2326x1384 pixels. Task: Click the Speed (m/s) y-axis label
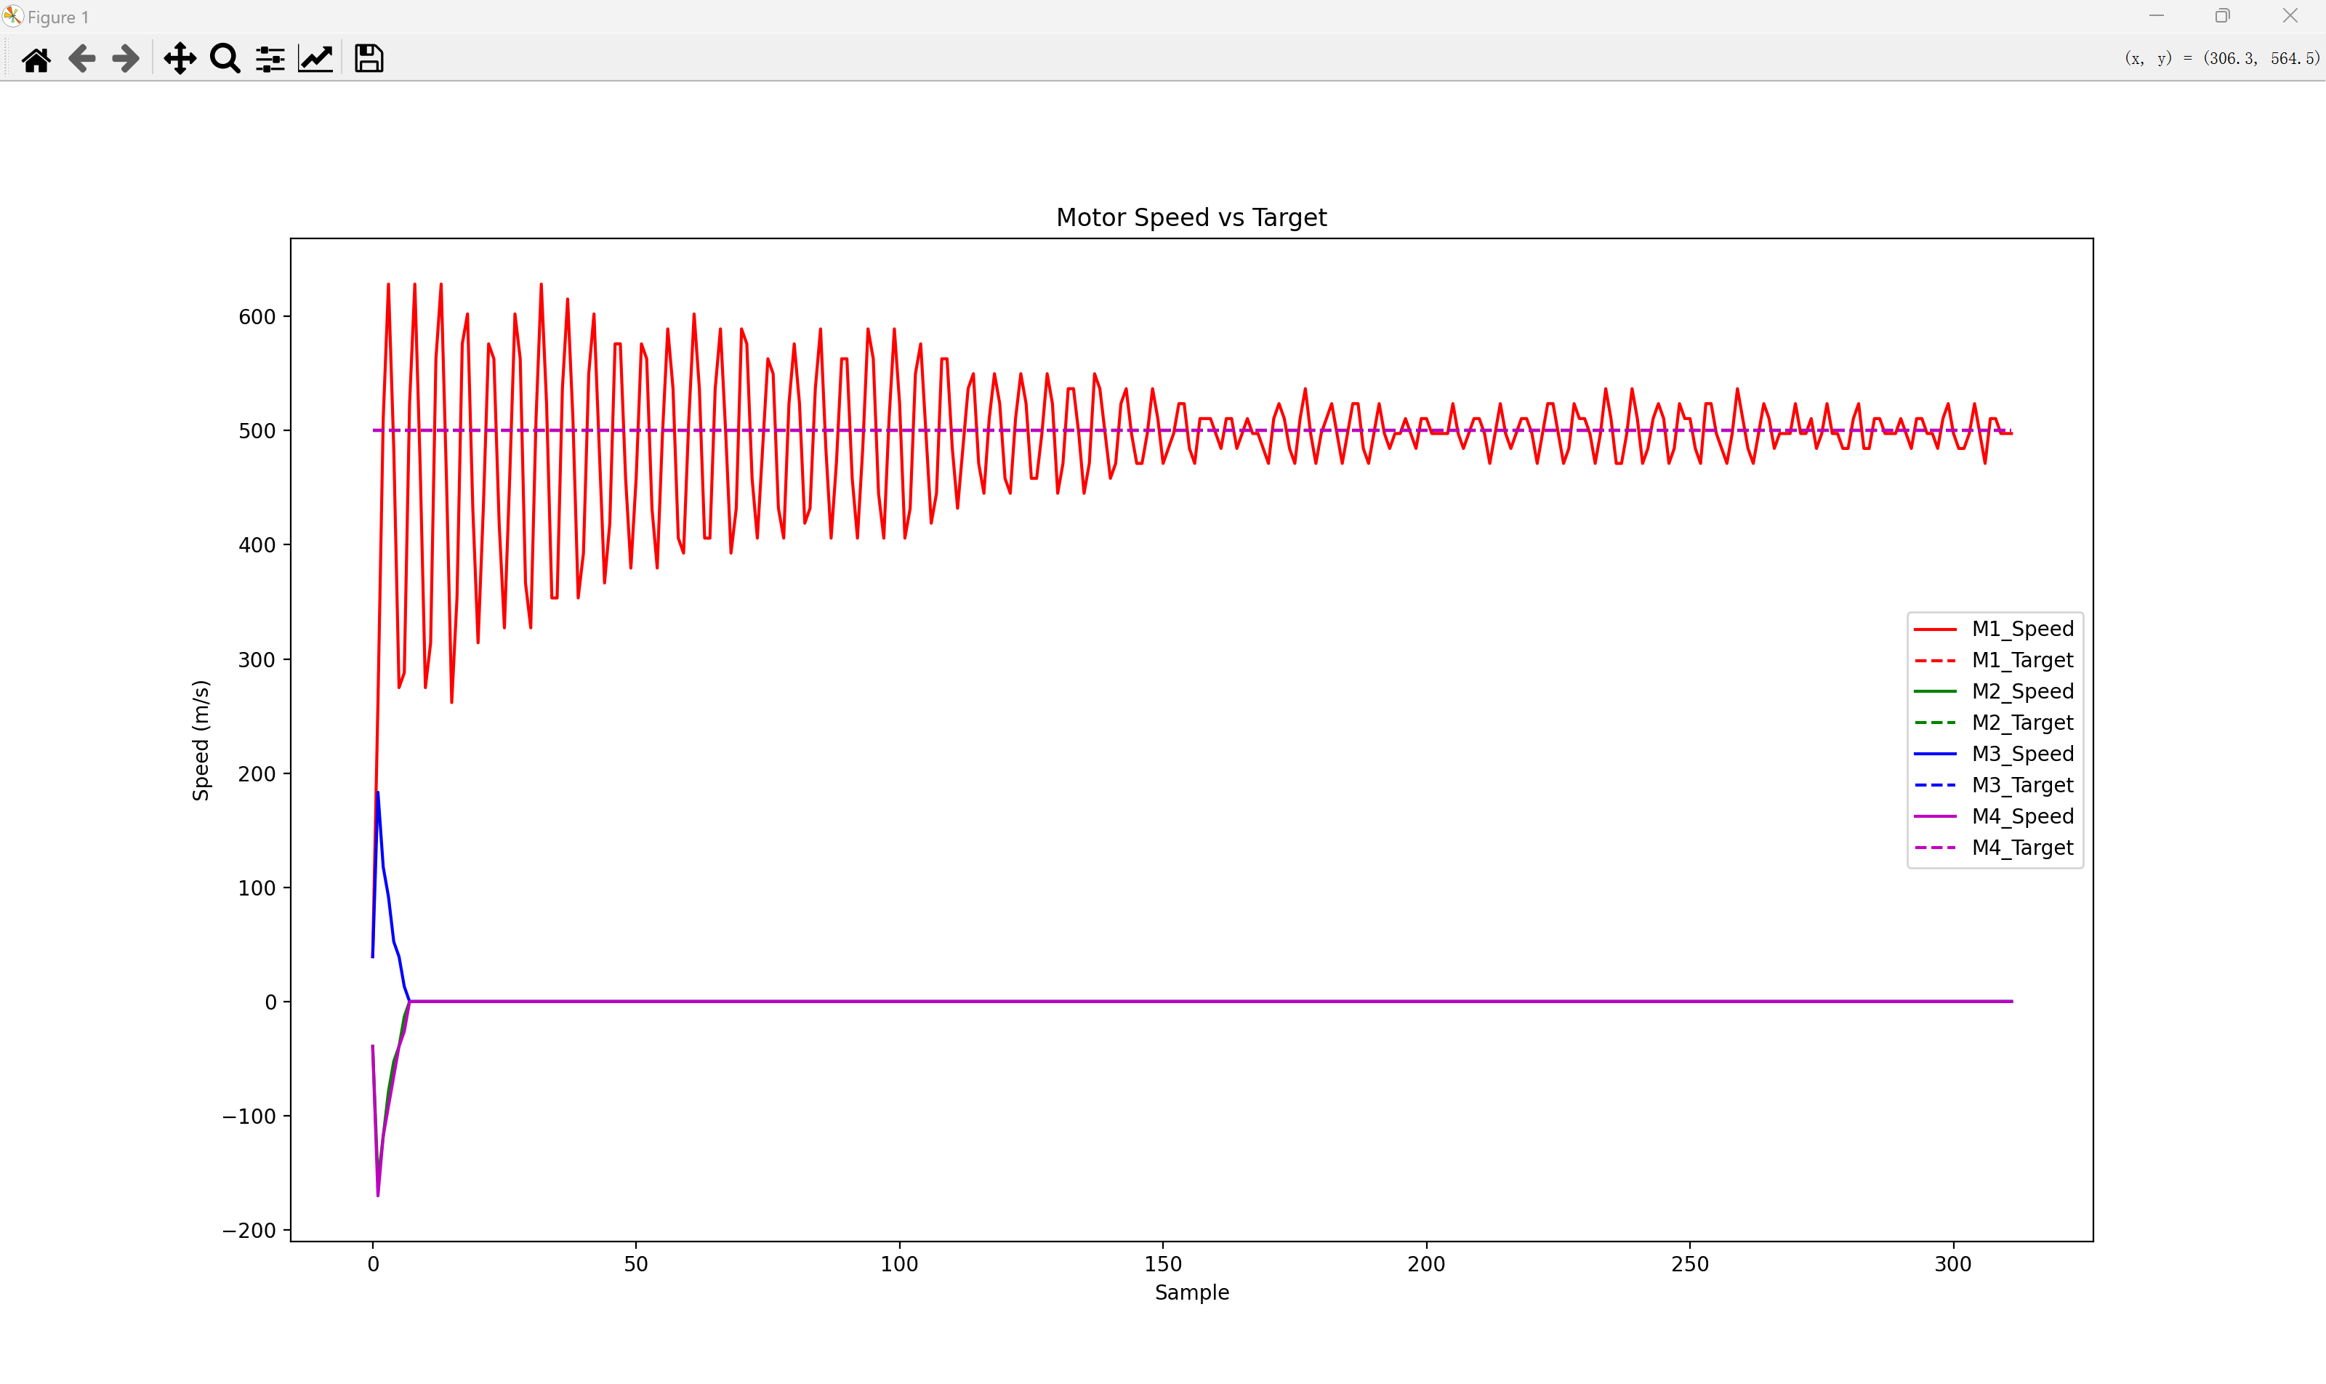point(201,741)
